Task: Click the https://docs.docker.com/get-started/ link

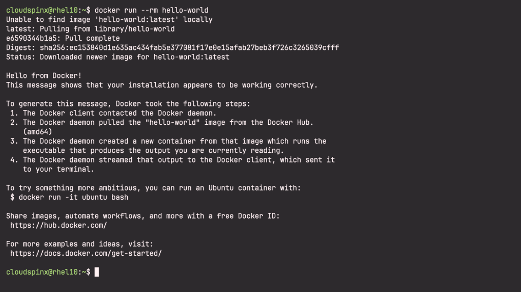Action: pyautogui.click(x=86, y=253)
